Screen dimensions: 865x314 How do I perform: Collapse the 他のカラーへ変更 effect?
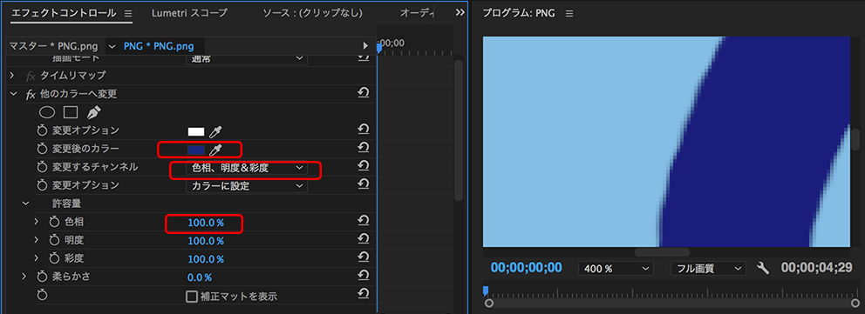pyautogui.click(x=13, y=93)
